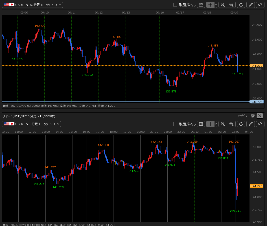
Task: Click the 141.811 low label
Action: click(223, 158)
